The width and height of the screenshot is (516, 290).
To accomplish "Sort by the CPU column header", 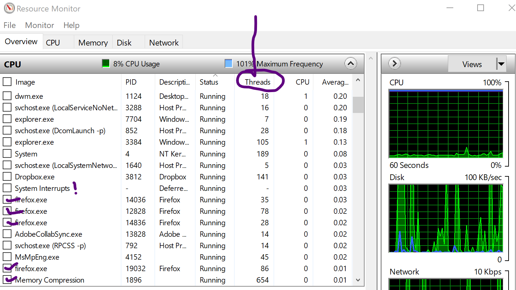I will (303, 82).
